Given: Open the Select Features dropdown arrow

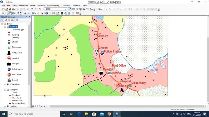Looking at the screenshot, I should (x=35, y=13).
